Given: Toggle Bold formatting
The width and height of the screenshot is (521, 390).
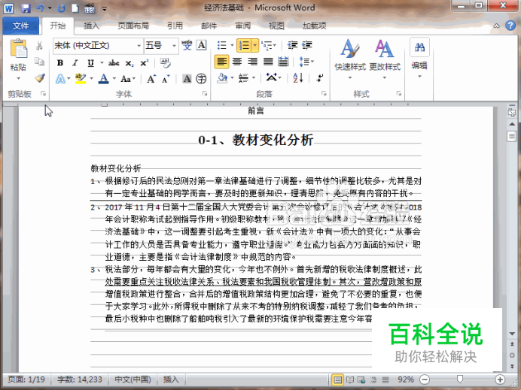Looking at the screenshot, I should point(60,63).
